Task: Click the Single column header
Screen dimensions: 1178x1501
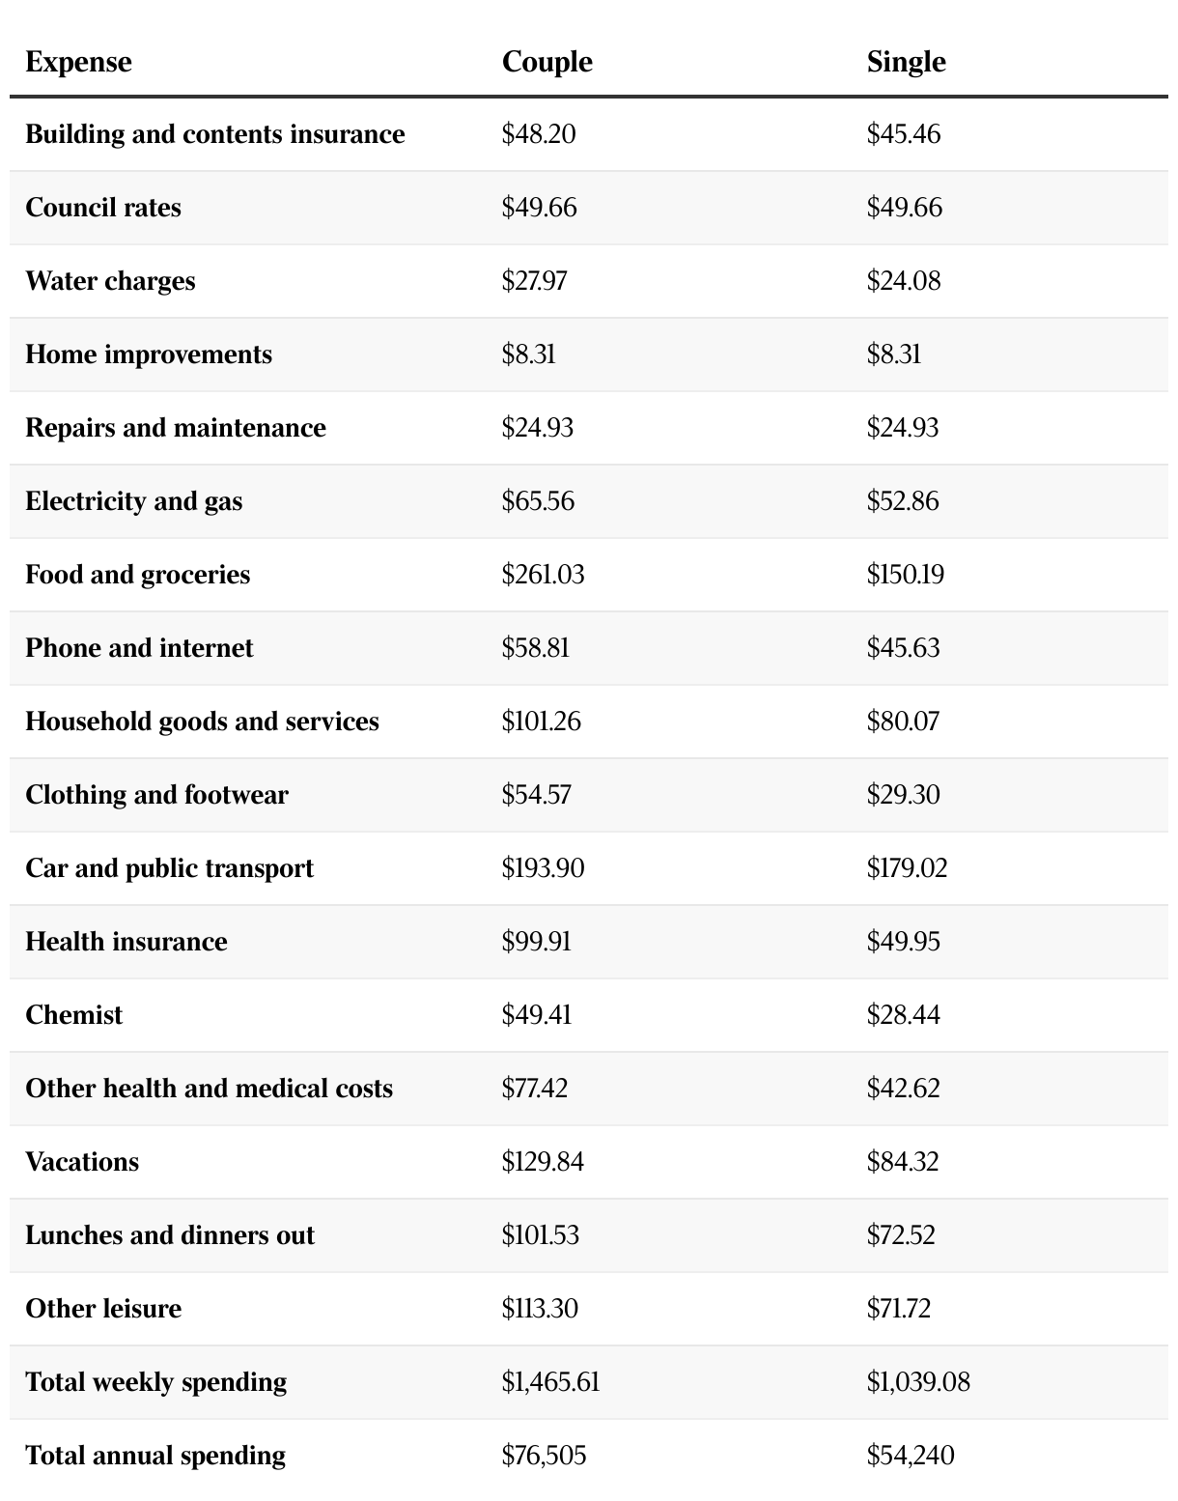Action: tap(907, 62)
